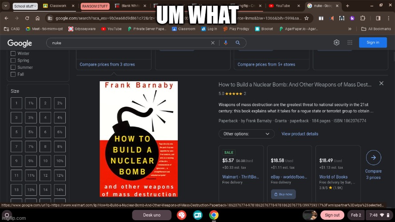Open a new browser tab with plus

pyautogui.click(x=347, y=6)
